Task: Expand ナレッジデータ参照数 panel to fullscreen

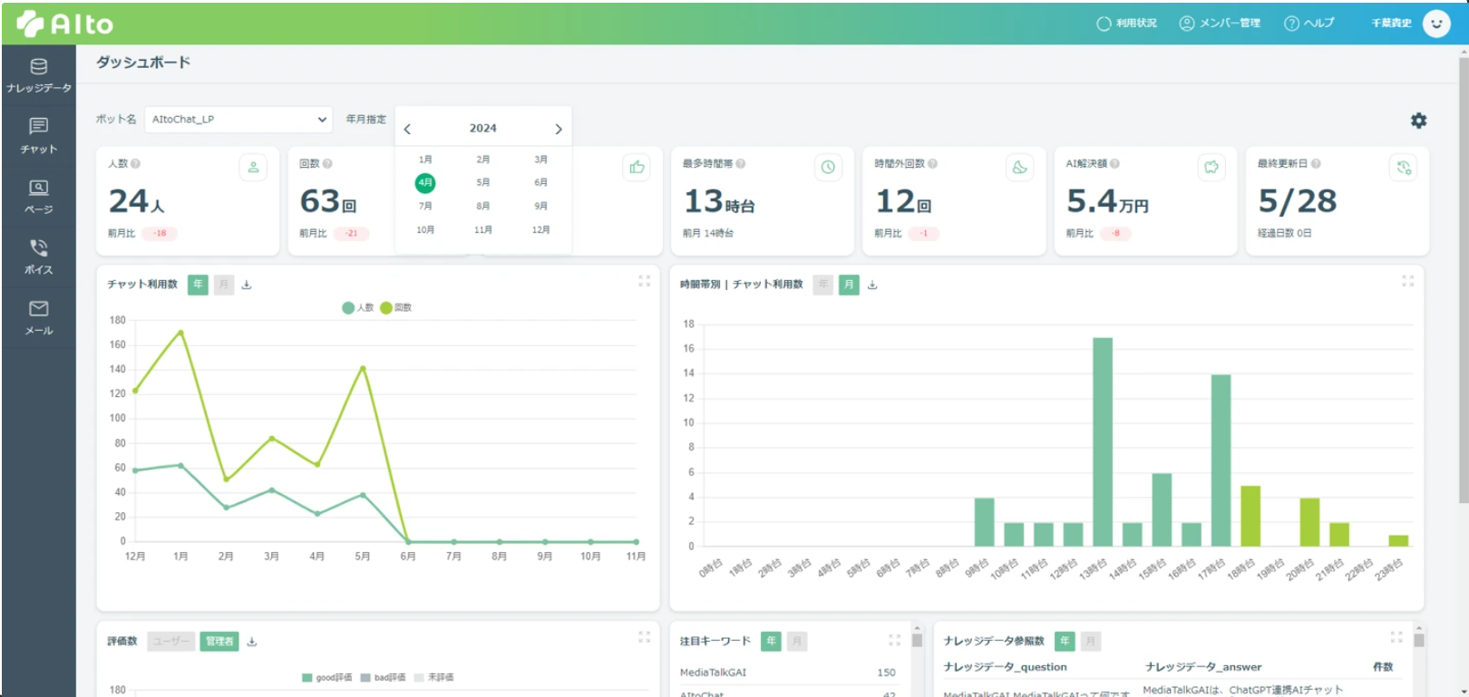Action: (1396, 637)
